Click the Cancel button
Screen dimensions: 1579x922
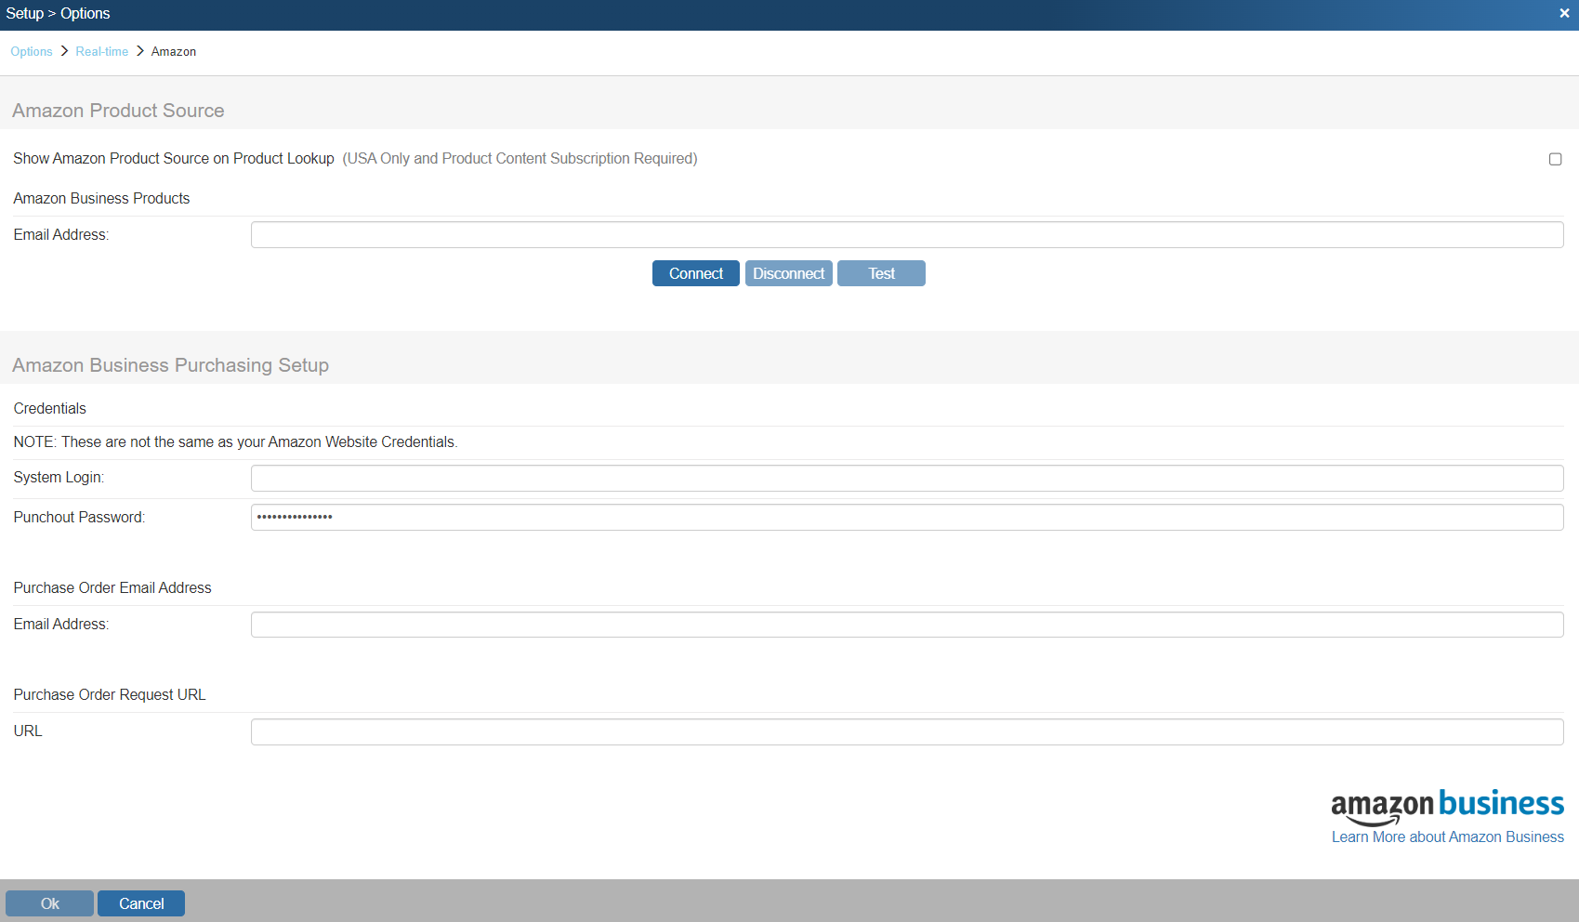(x=141, y=903)
